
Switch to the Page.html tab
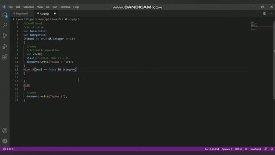pos(22,13)
